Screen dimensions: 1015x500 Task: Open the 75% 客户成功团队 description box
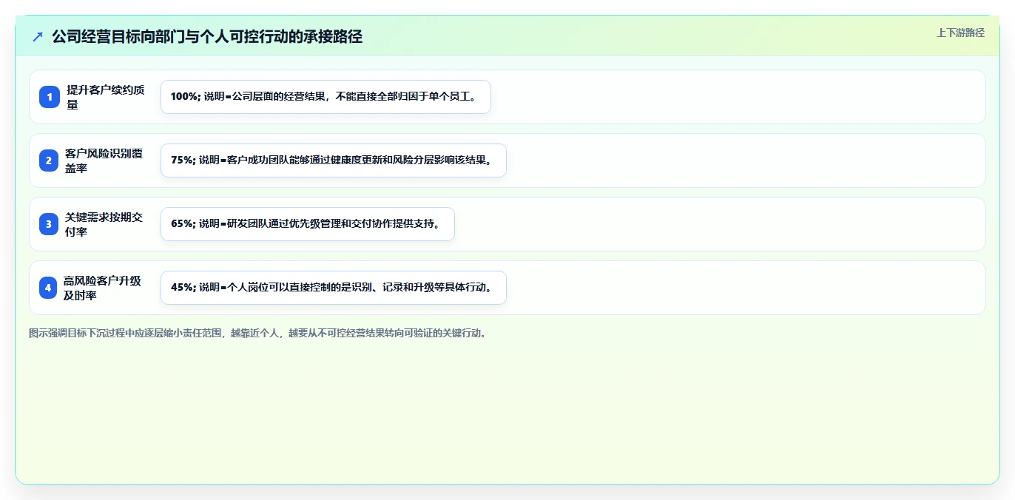334,161
